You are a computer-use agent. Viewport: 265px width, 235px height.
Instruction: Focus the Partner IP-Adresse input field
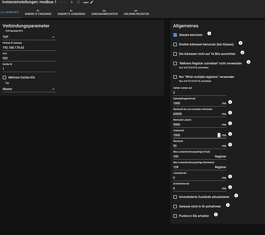(x=29, y=47)
